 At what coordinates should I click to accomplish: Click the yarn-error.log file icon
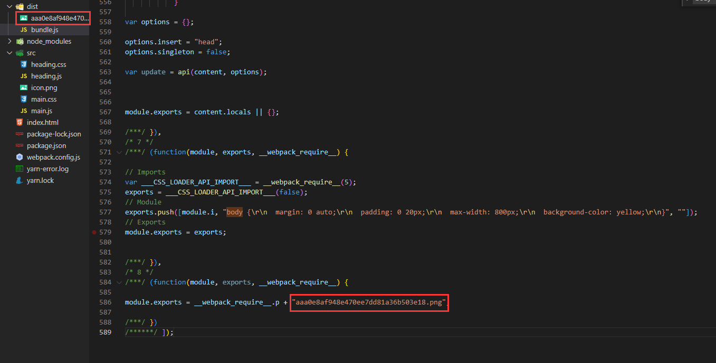20,169
